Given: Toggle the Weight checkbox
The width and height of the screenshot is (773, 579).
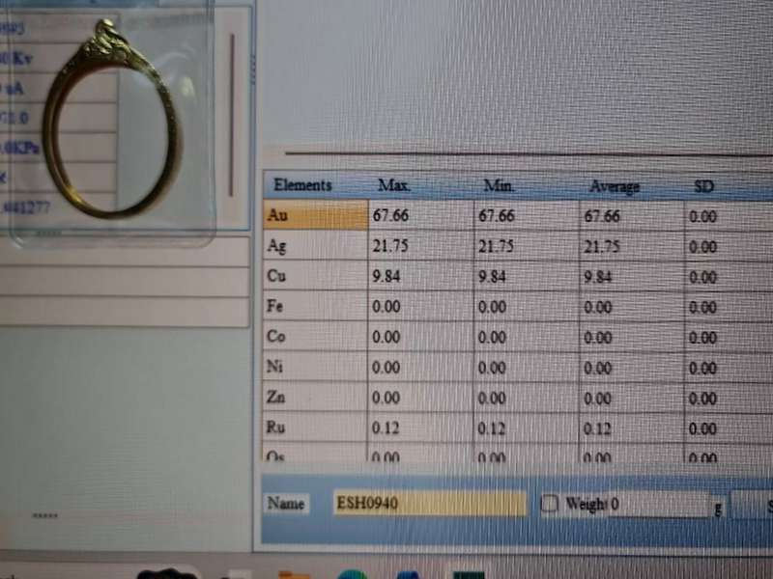Looking at the screenshot, I should 549,504.
